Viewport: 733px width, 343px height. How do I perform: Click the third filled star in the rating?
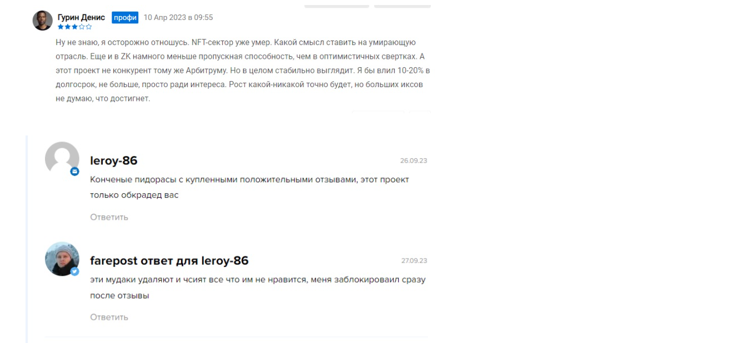click(74, 27)
